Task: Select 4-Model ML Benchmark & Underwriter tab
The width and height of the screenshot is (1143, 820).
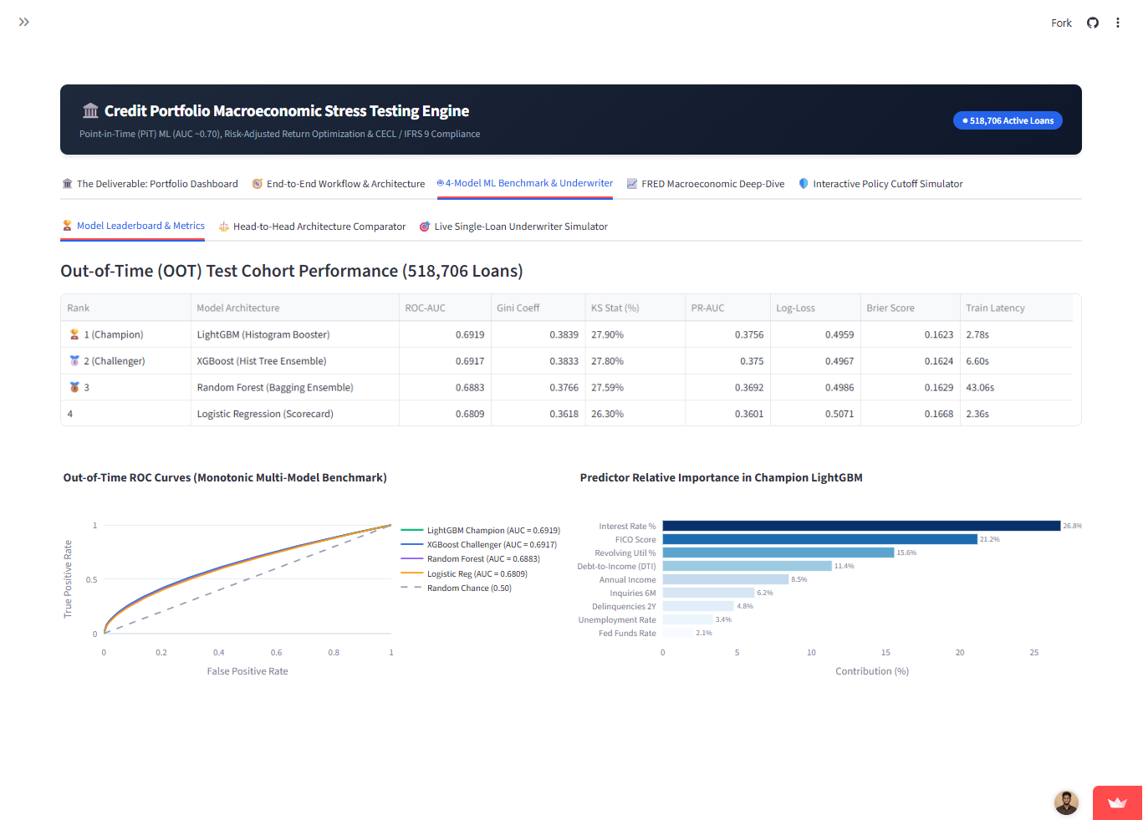Action: (525, 183)
